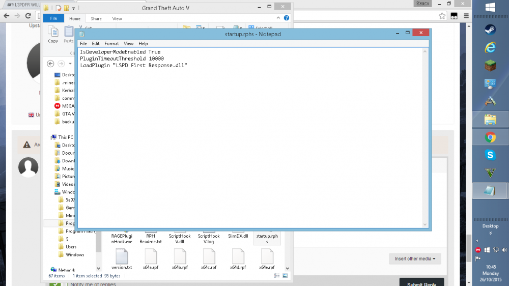The image size is (509, 286).
Task: Open the Minecraft grass block icon
Action: pos(490,66)
